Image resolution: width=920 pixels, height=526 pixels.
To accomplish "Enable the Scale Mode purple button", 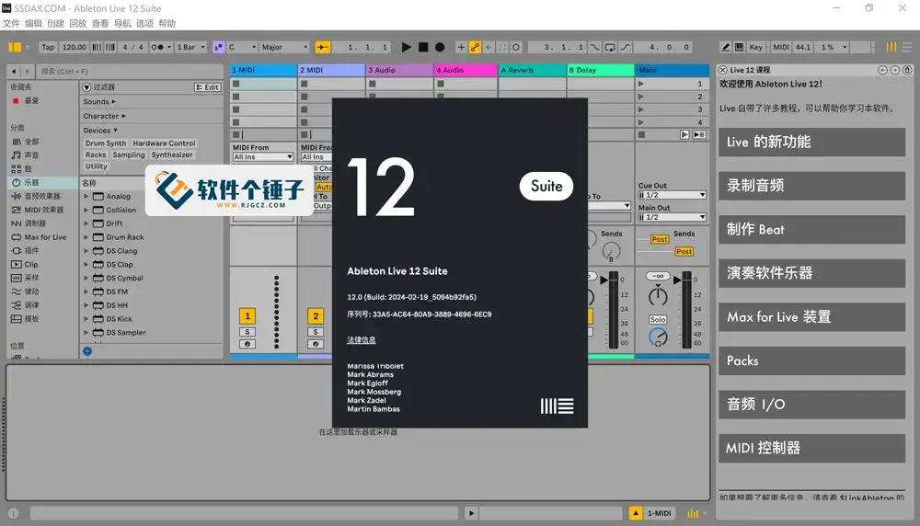I will (218, 47).
